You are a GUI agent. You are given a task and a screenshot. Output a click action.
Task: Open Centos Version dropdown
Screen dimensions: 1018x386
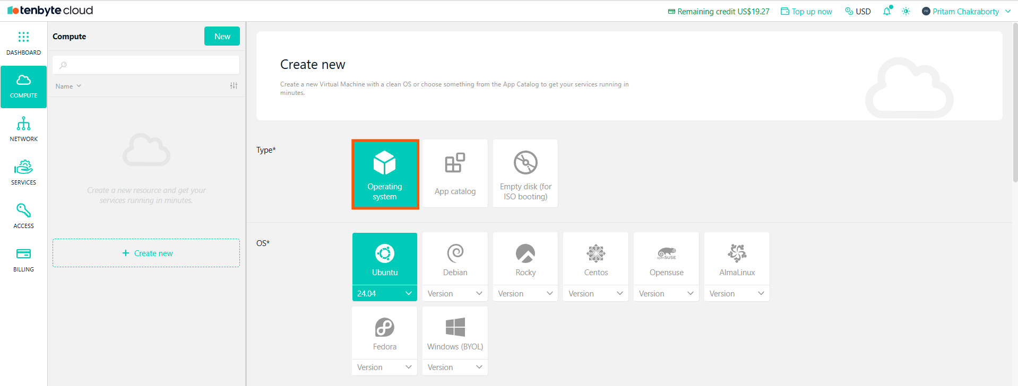tap(596, 293)
